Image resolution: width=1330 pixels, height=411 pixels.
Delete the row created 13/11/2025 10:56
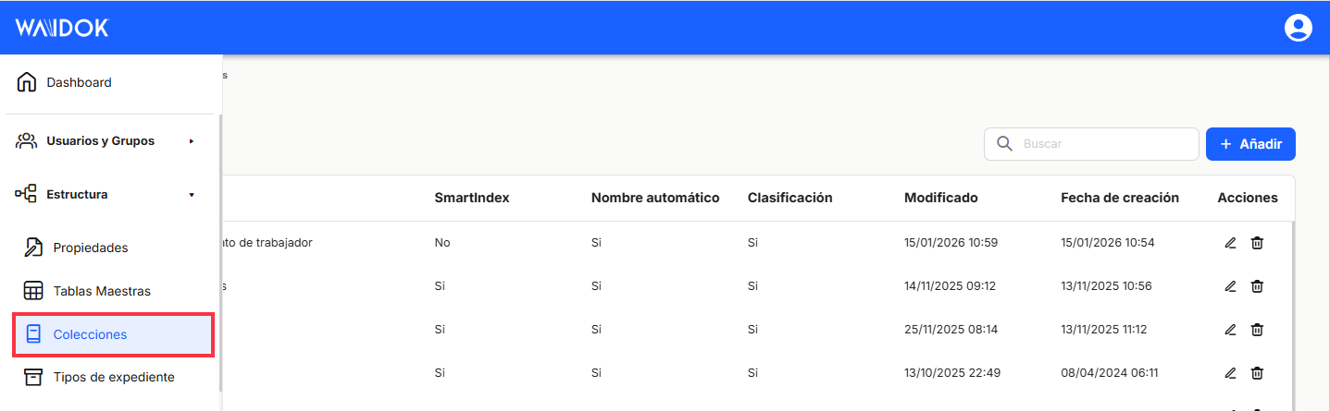coord(1257,286)
